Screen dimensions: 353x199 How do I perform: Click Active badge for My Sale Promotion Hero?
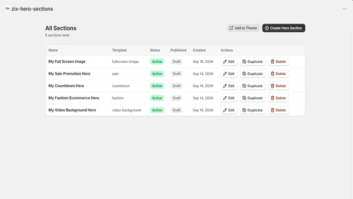pos(157,74)
